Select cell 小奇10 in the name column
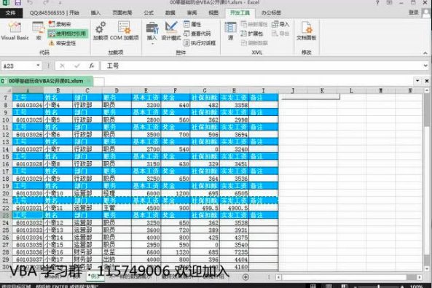The width and height of the screenshot is (432, 288). (58, 193)
